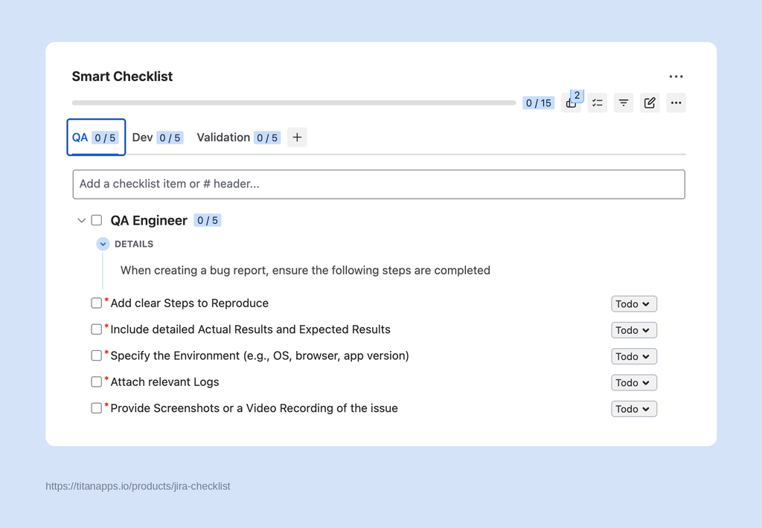Open Todo status dropdown for Actual Results item
Image resolution: width=762 pixels, height=528 pixels.
(634, 330)
